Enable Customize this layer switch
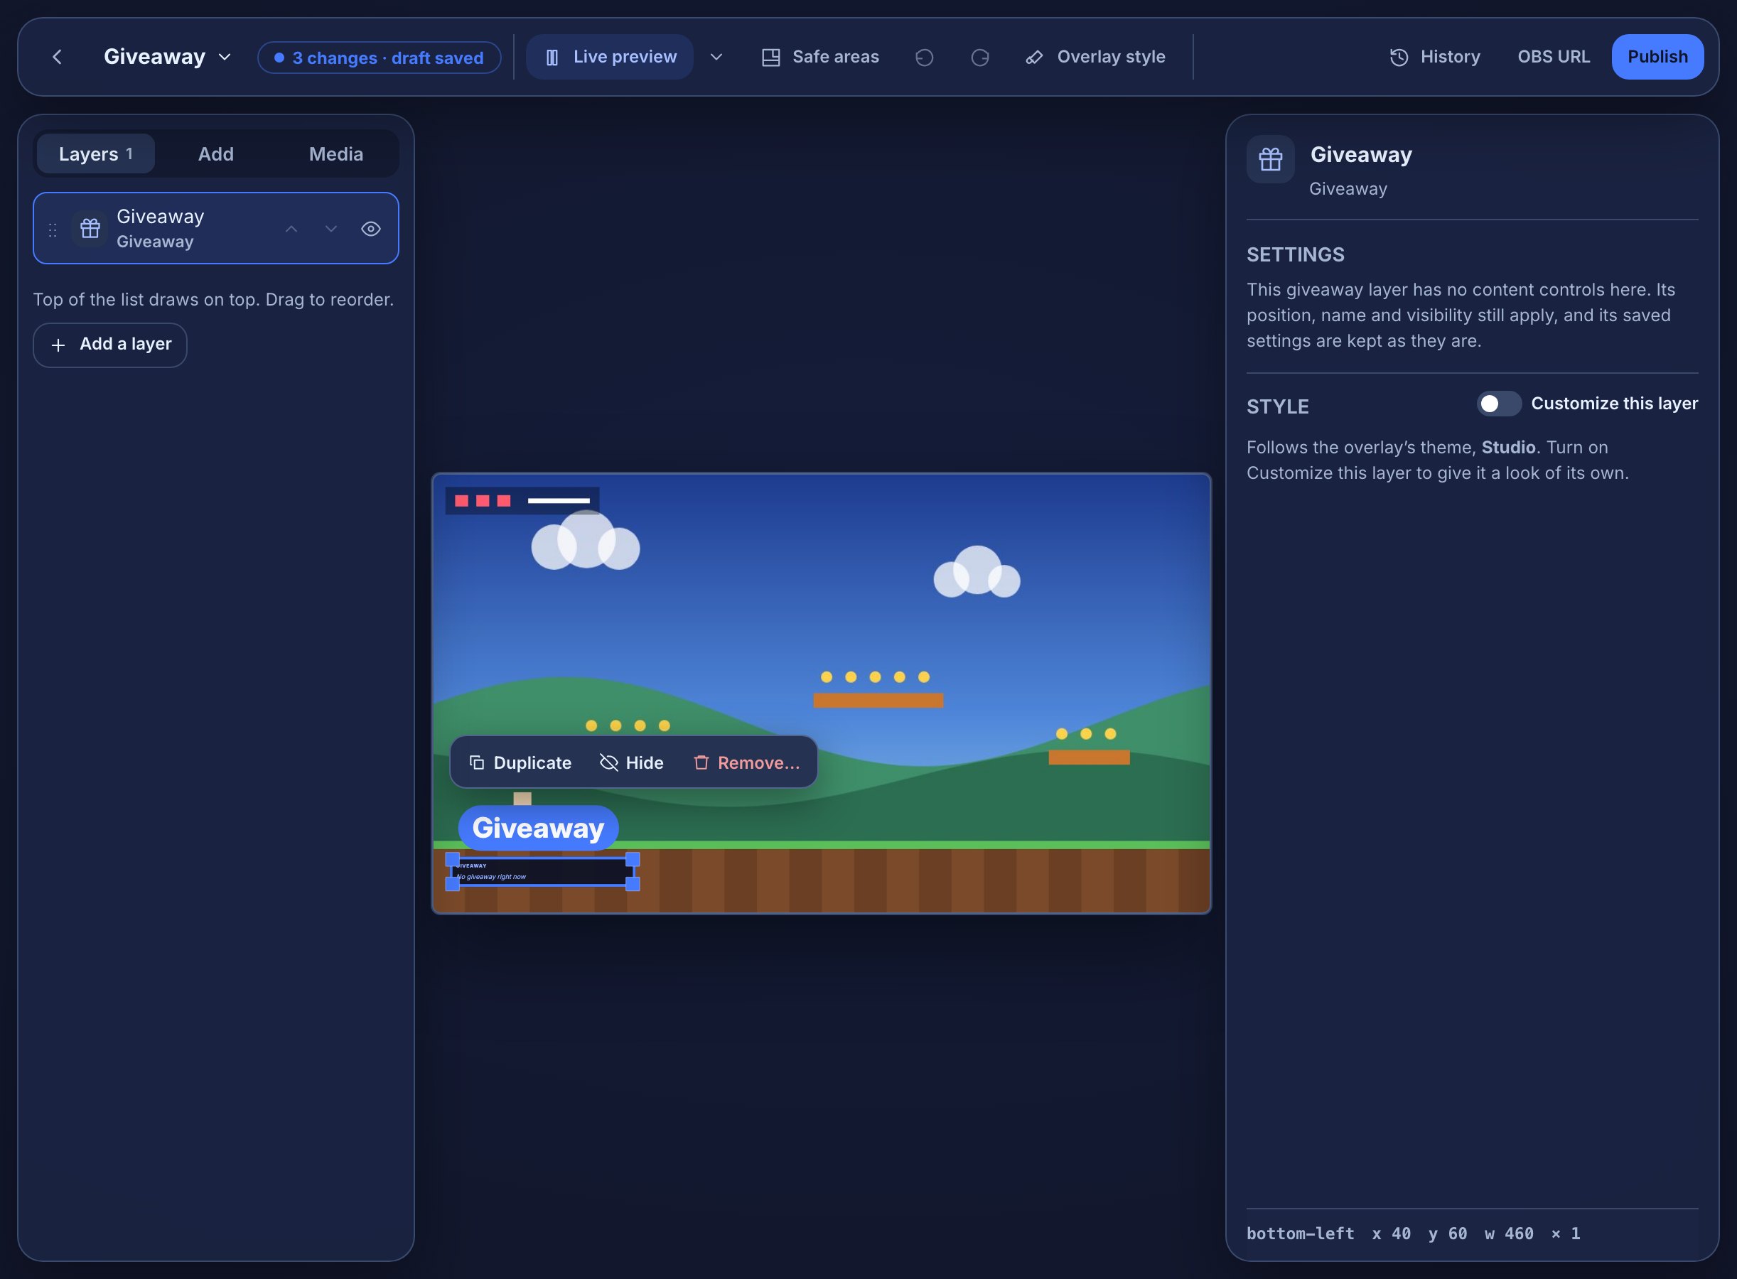Image resolution: width=1737 pixels, height=1279 pixels. [1498, 404]
